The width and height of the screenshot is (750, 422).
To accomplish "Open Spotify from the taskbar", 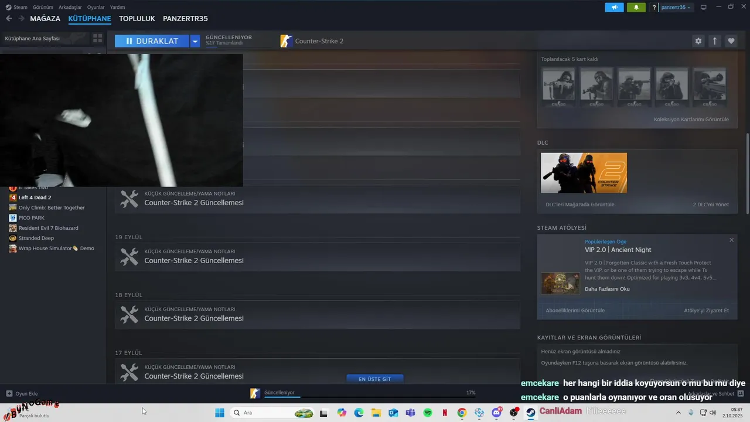I will click(428, 413).
